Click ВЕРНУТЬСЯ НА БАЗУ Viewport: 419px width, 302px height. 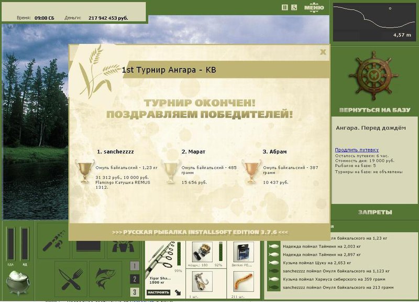pos(374,110)
